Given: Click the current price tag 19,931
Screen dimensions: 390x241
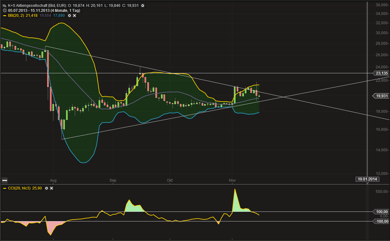Looking at the screenshot, I should pyautogui.click(x=381, y=96).
